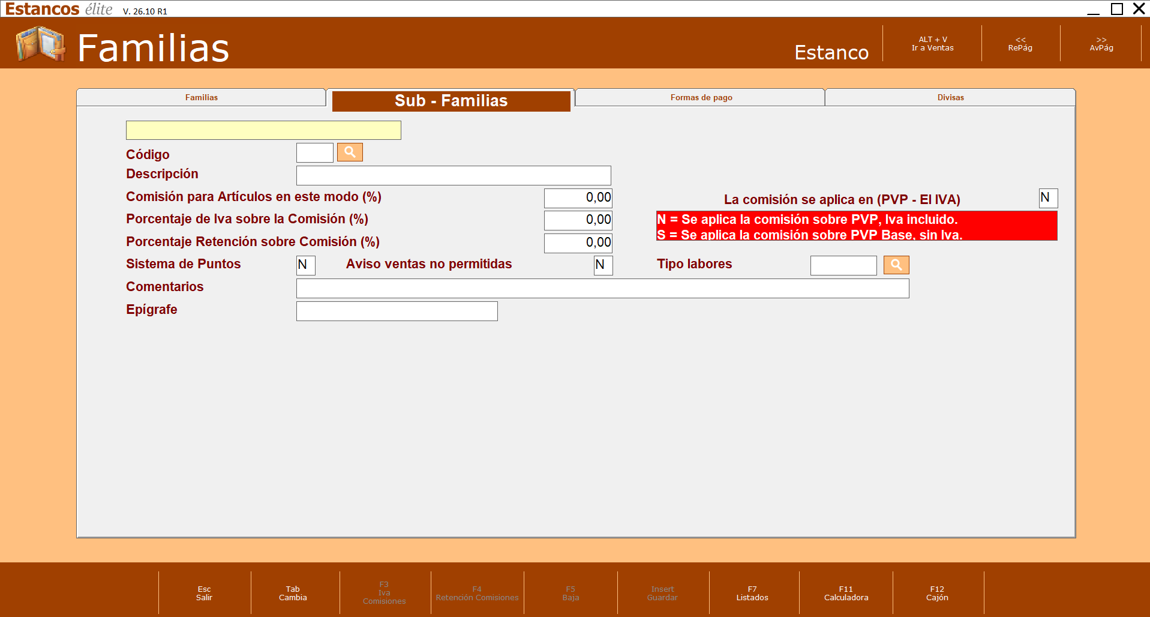
Task: Toggle the comisión se aplica en PVP field
Action: (x=1049, y=198)
